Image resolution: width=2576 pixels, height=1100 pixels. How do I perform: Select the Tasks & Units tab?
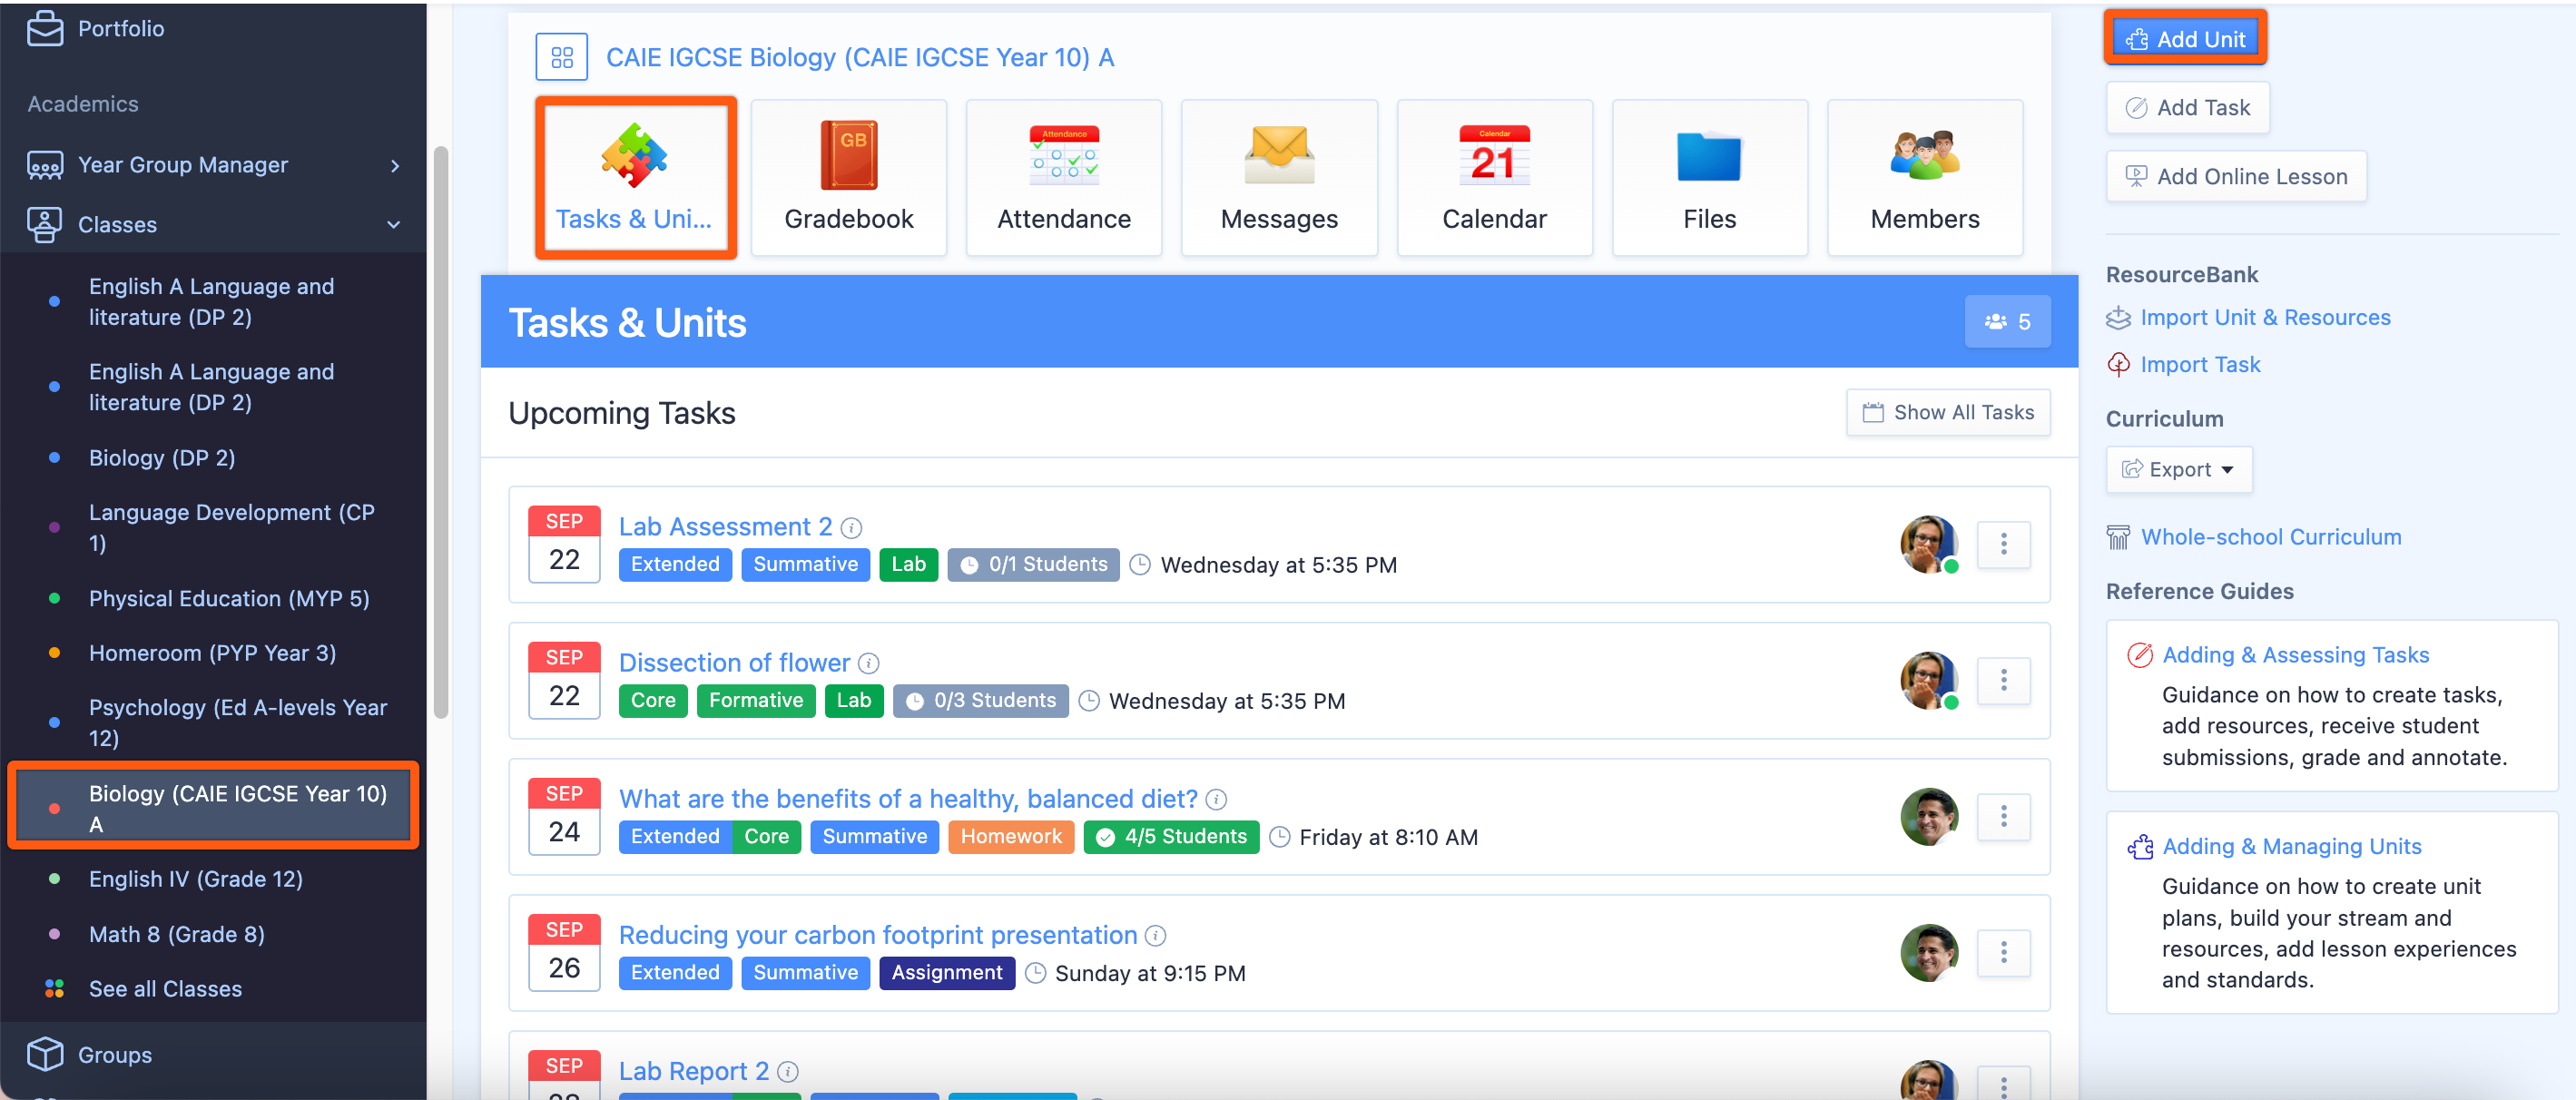click(x=635, y=177)
